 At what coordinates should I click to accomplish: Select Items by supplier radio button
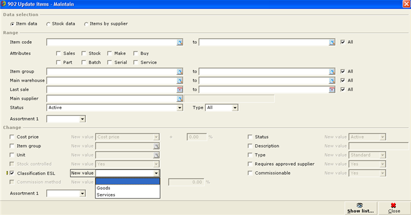tap(86, 24)
